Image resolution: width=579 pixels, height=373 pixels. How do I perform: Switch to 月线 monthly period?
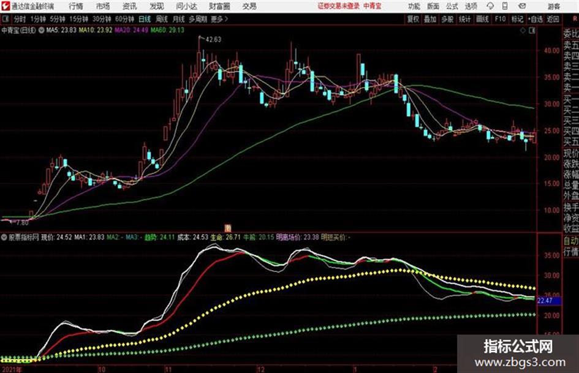click(x=179, y=19)
